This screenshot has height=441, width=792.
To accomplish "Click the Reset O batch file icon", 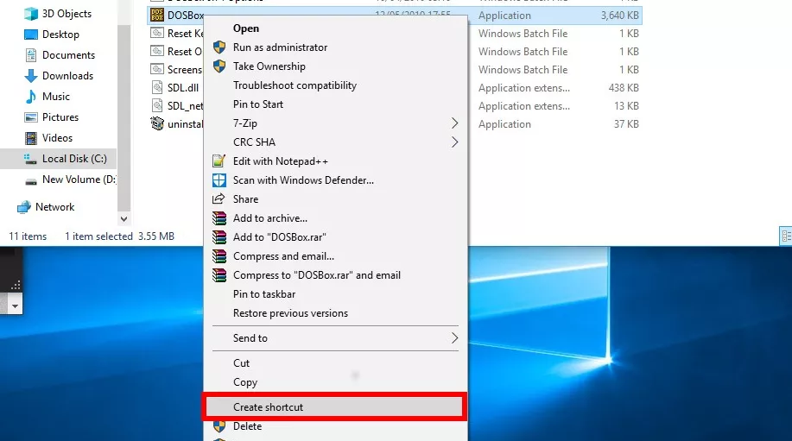I will coord(157,52).
